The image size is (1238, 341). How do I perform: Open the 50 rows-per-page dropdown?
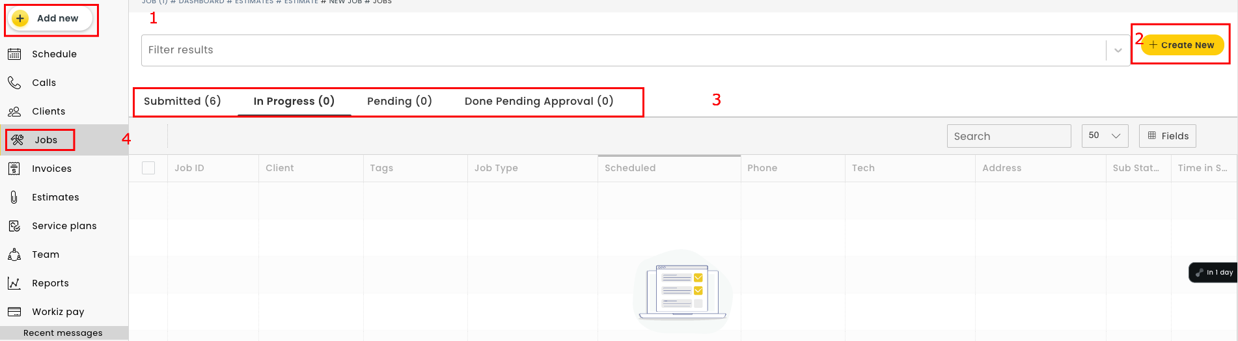[x=1105, y=135]
